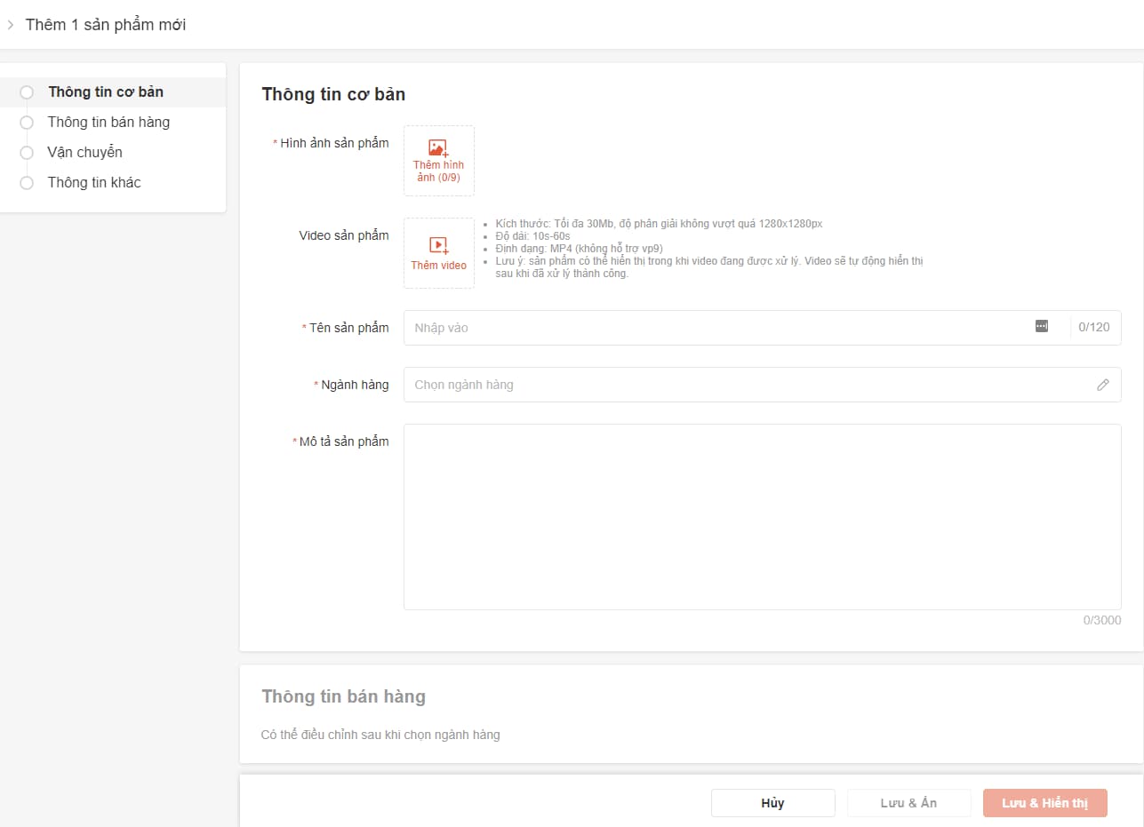Select the Thông tin khác step circle
Screen dimensions: 1144x827
click(27, 183)
